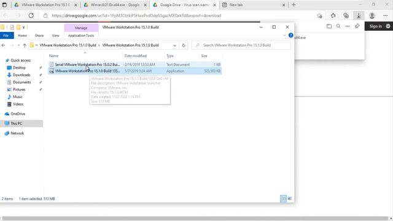Screen dimensions: 393x221
Task: Reload the page in Edge
Action: click(31, 15)
